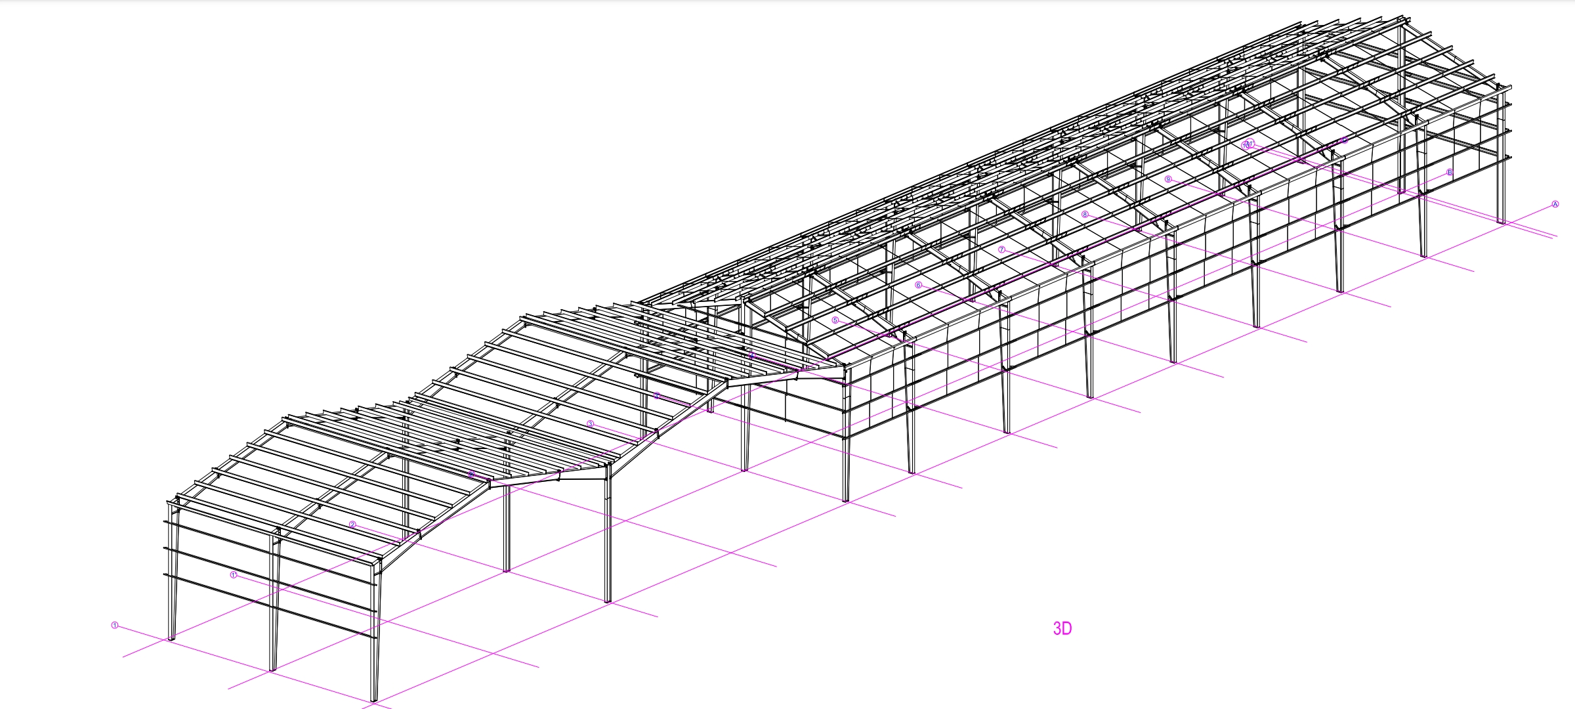
Task: Select the nearest front corner column base
Action: [x=374, y=698]
